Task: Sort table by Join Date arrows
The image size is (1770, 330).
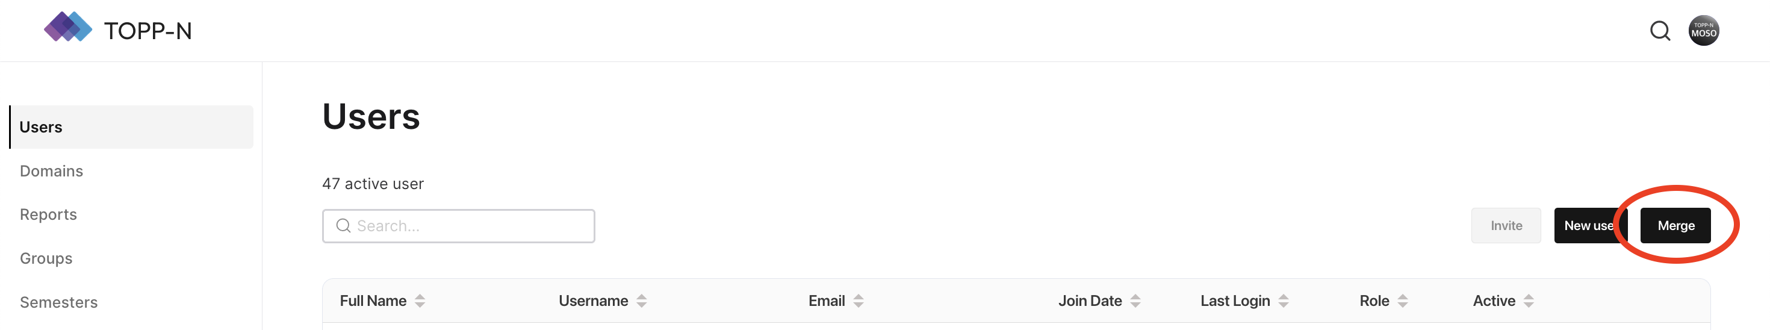Action: coord(1135,301)
